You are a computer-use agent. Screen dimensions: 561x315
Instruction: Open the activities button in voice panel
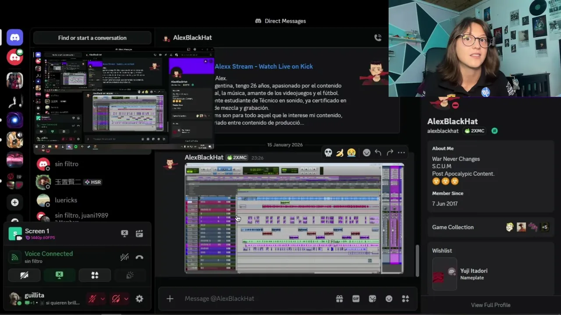(95, 275)
